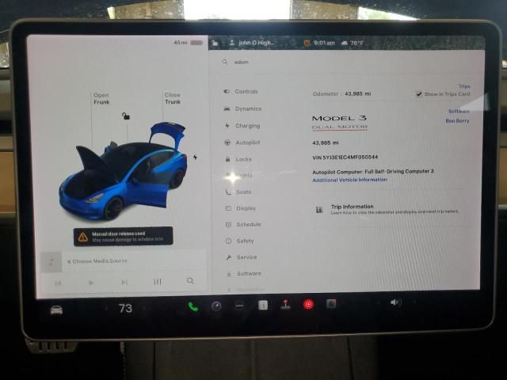Select Autopilot in the settings menu
Viewport: 507px width, 380px height.
[x=247, y=142]
